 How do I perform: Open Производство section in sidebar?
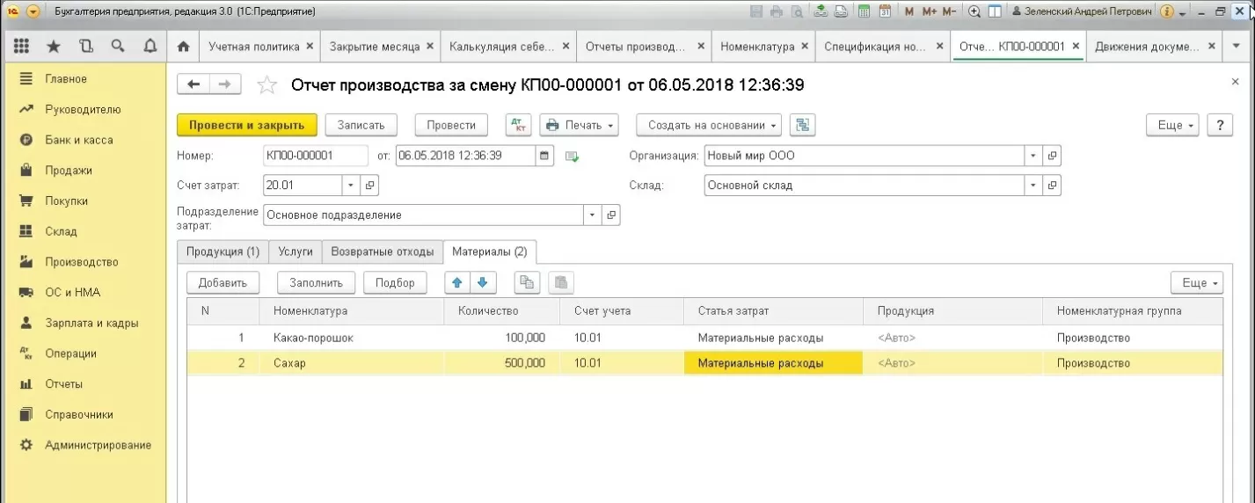pos(82,262)
